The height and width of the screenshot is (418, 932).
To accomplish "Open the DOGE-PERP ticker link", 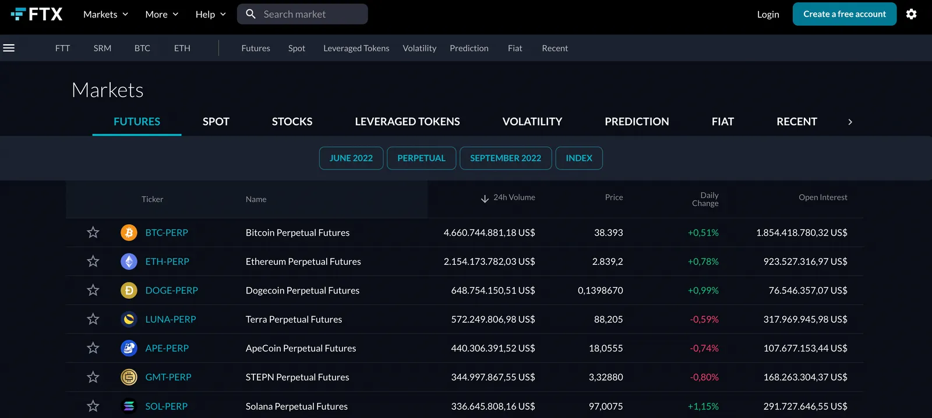I will coord(172,290).
